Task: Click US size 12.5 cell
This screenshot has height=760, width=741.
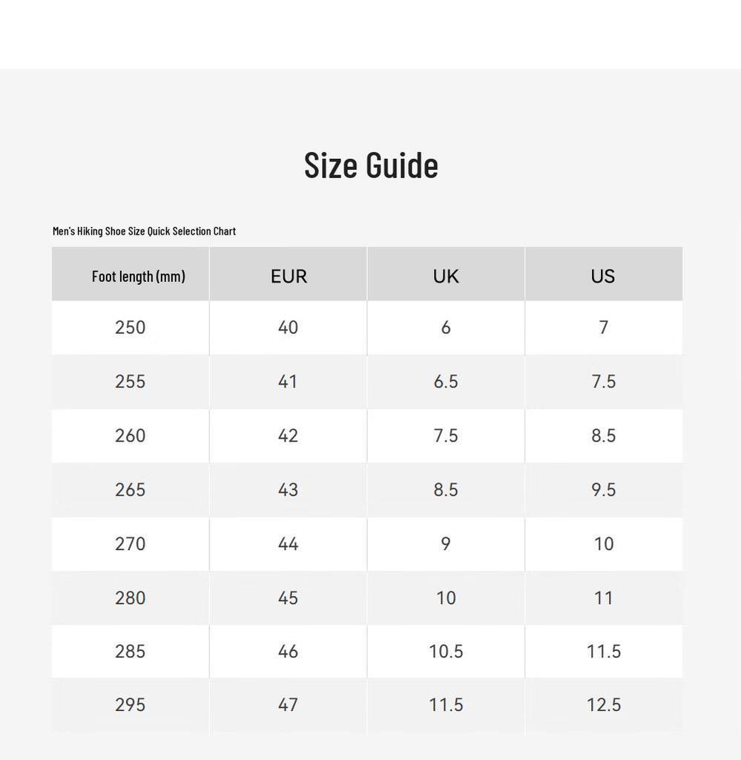Action: pos(604,705)
